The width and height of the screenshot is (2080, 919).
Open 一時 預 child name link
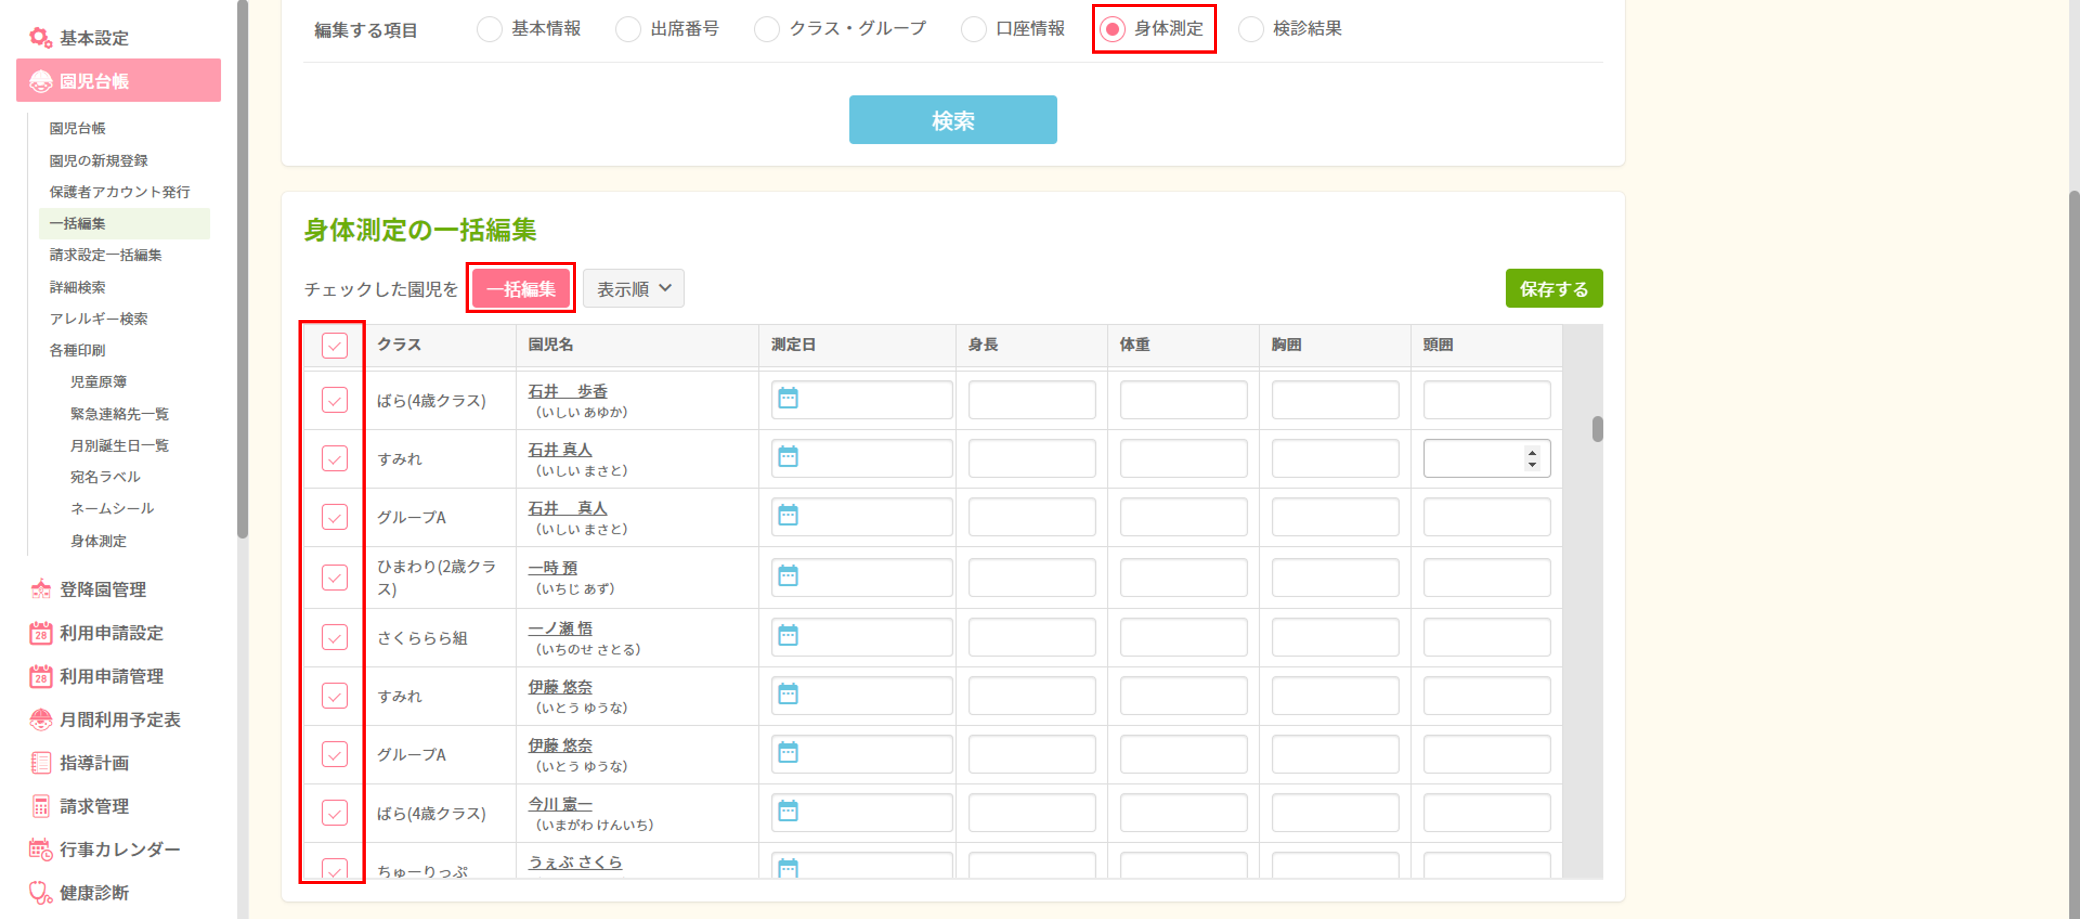[x=553, y=568]
